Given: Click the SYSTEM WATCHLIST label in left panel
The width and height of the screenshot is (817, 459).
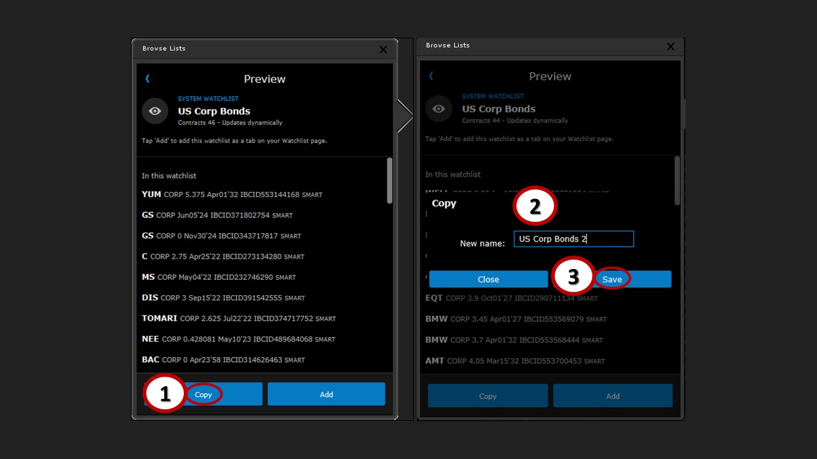Looking at the screenshot, I should (208, 99).
